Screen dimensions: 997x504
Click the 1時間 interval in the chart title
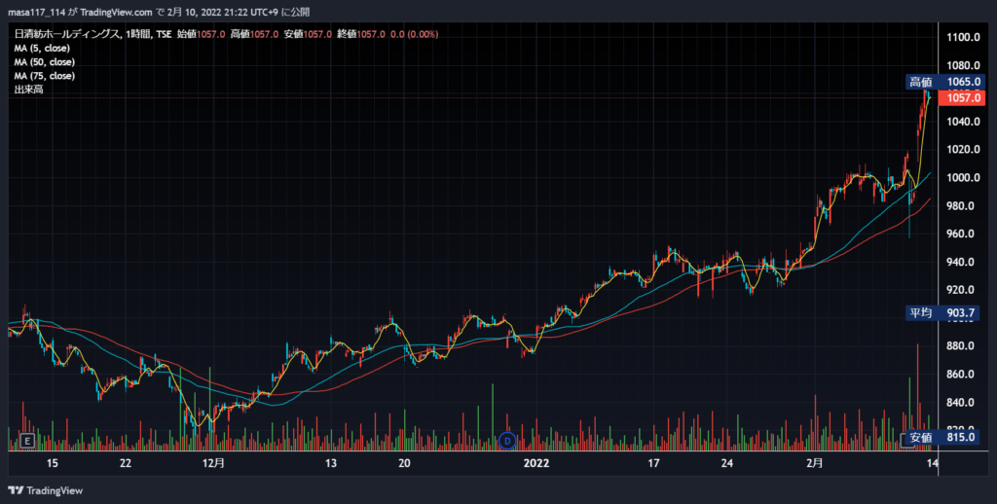tap(138, 34)
